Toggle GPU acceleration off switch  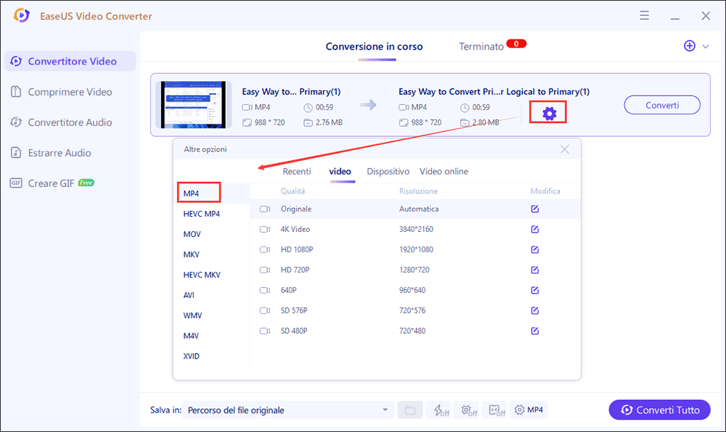click(x=468, y=410)
